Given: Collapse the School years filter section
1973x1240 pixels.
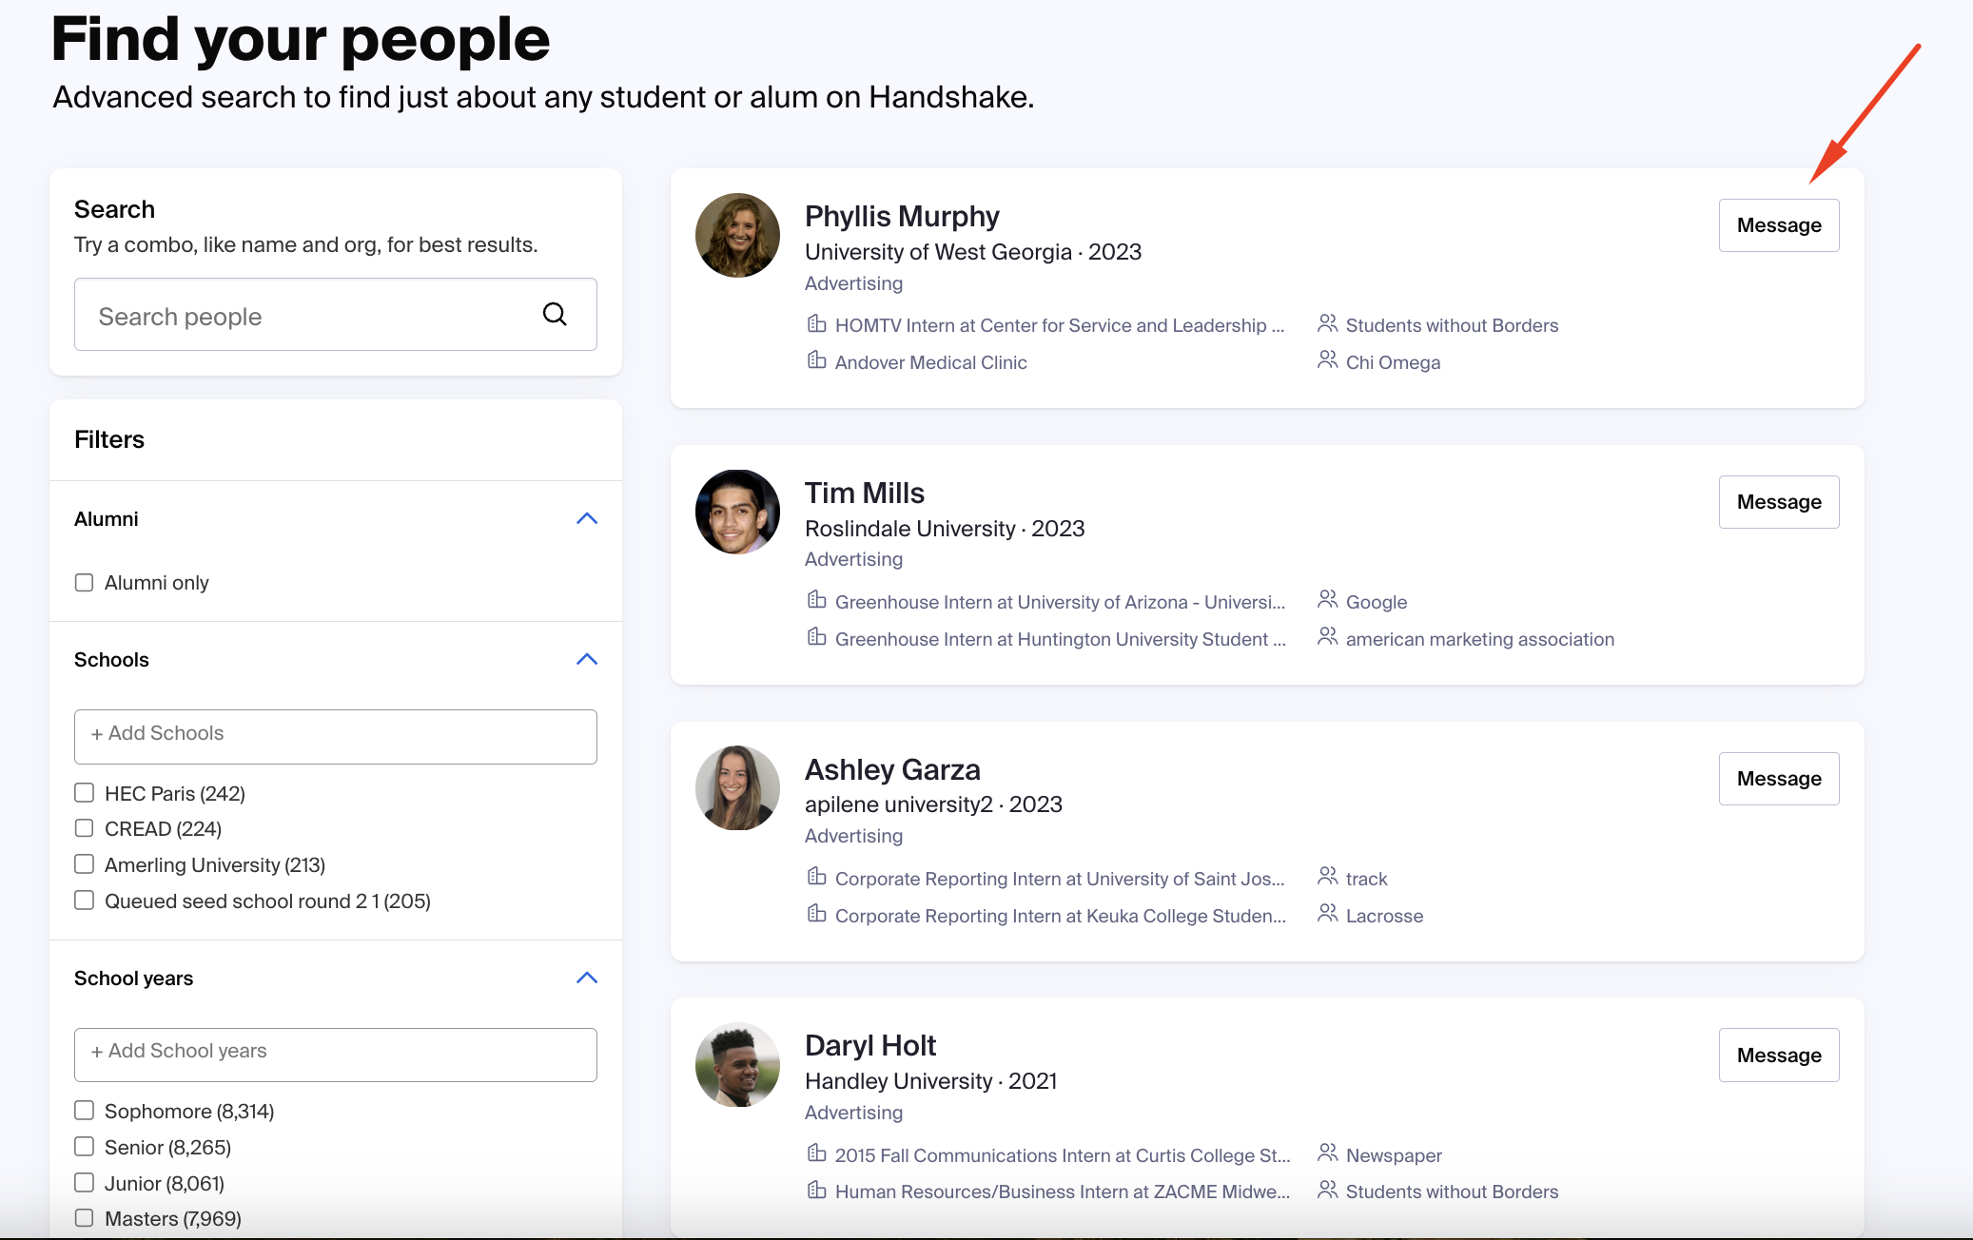Looking at the screenshot, I should click(x=588, y=978).
